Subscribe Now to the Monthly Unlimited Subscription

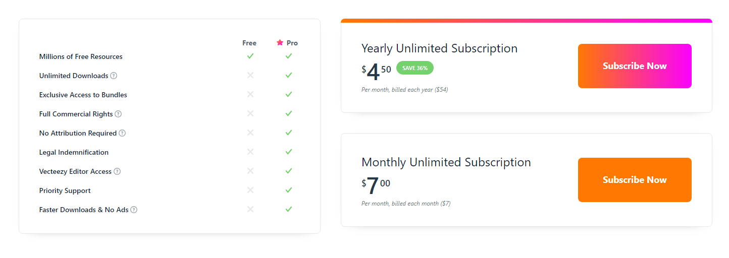[635, 180]
